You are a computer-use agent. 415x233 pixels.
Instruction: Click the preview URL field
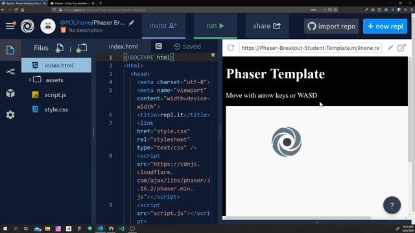[311, 48]
